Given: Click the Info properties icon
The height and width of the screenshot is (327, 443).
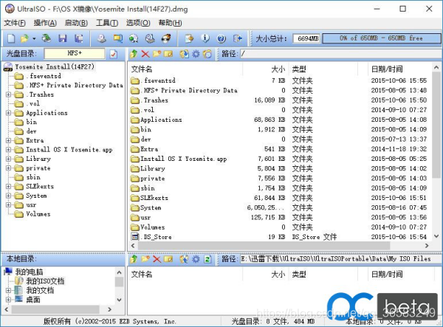Looking at the screenshot, I should [205, 38].
